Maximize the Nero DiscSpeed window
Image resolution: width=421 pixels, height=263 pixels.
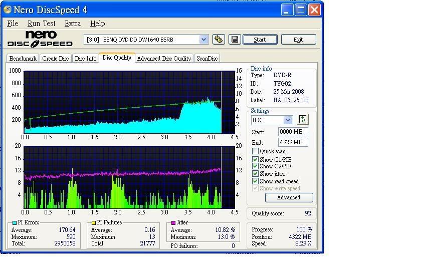click(x=301, y=10)
